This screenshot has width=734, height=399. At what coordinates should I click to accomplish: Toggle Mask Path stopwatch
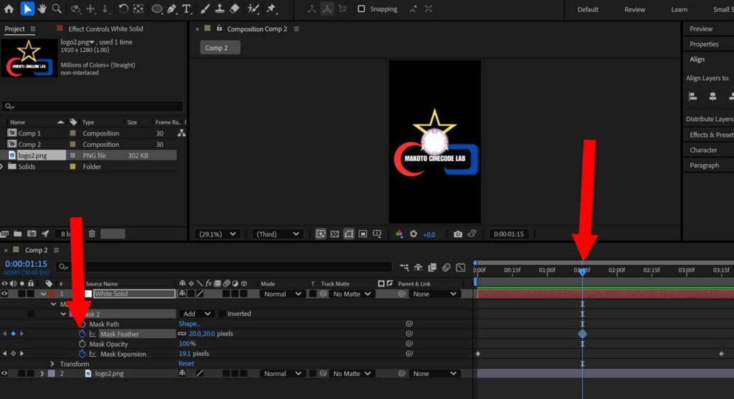pos(82,324)
